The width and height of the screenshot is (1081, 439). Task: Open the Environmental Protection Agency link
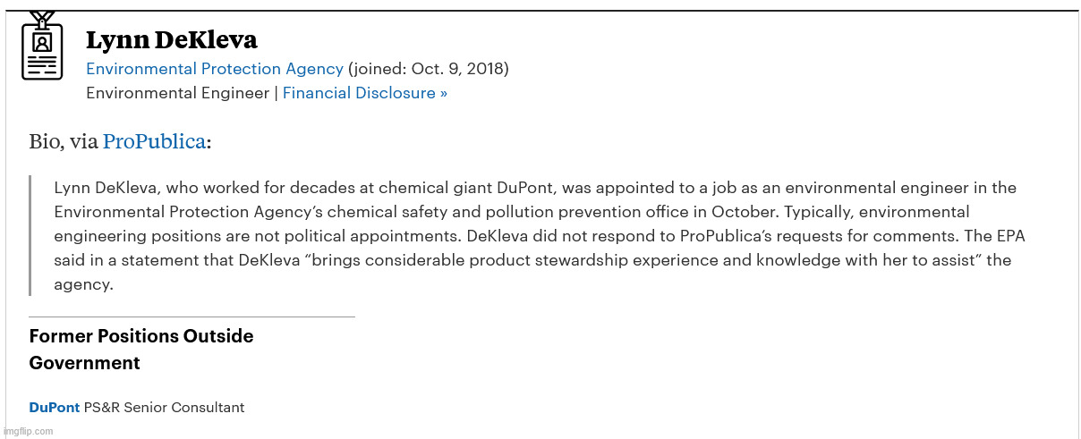(215, 69)
